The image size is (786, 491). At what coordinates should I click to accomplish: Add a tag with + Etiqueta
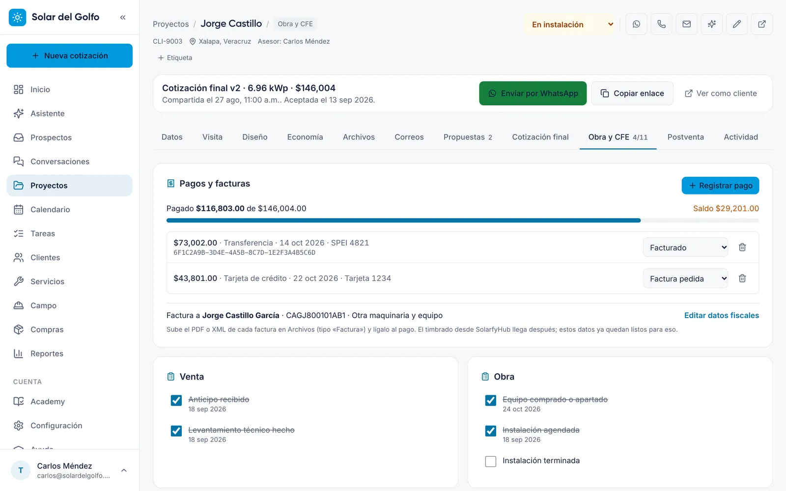[x=175, y=58]
